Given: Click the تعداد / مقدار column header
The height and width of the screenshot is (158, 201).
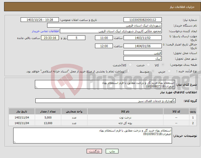Looking at the screenshot, I should point(48,111).
